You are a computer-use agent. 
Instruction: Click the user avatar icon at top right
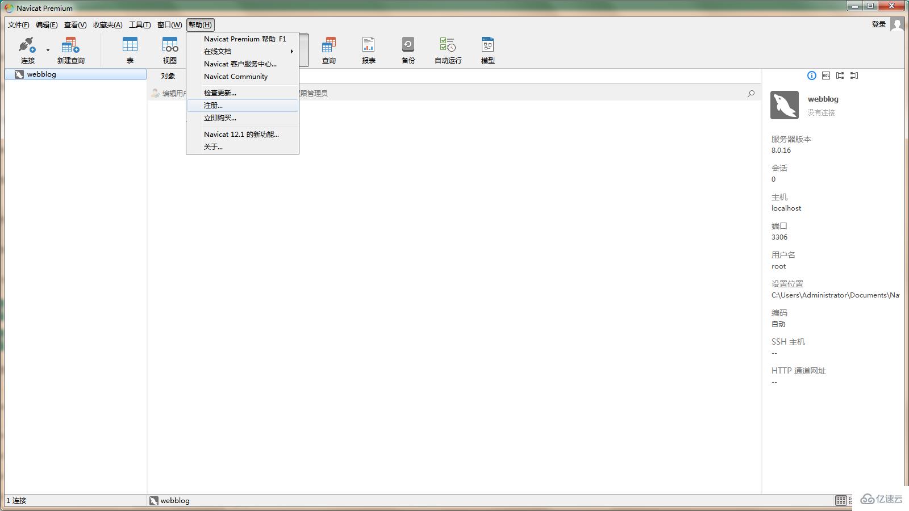pyautogui.click(x=897, y=24)
